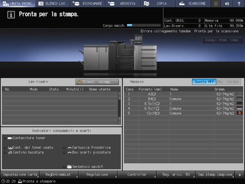Select the ARCHIVIA tab
245x184 pixels.
tap(123, 3)
